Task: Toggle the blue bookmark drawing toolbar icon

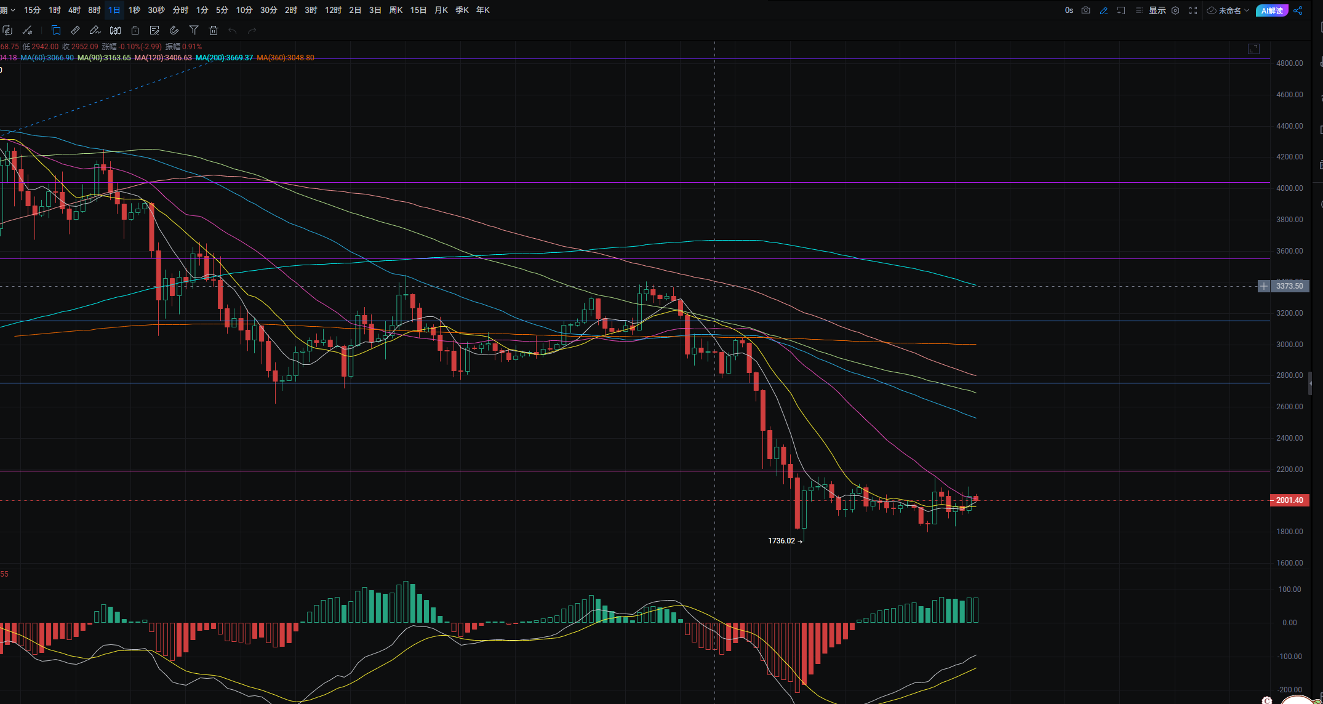Action: click(x=56, y=30)
